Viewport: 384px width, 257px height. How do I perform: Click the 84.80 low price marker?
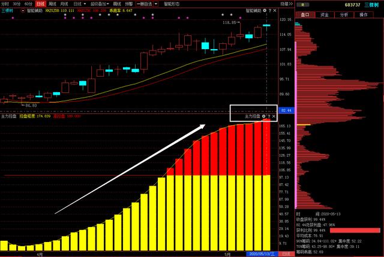pos(31,105)
